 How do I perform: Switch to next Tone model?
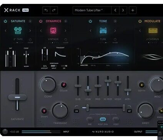[115, 31]
